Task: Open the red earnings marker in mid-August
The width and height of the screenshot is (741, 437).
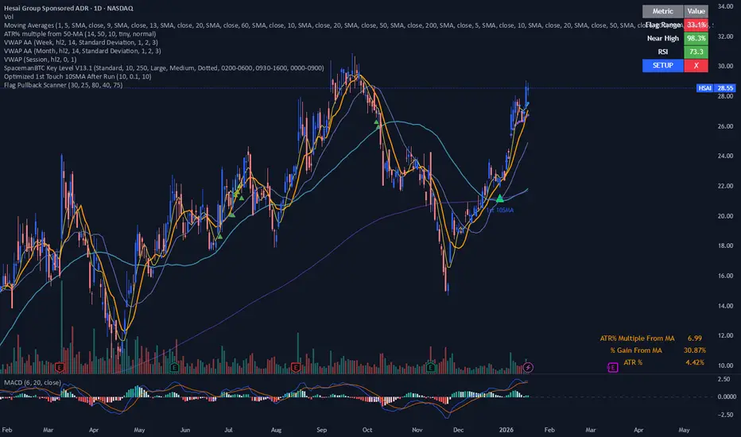Action: (x=296, y=367)
